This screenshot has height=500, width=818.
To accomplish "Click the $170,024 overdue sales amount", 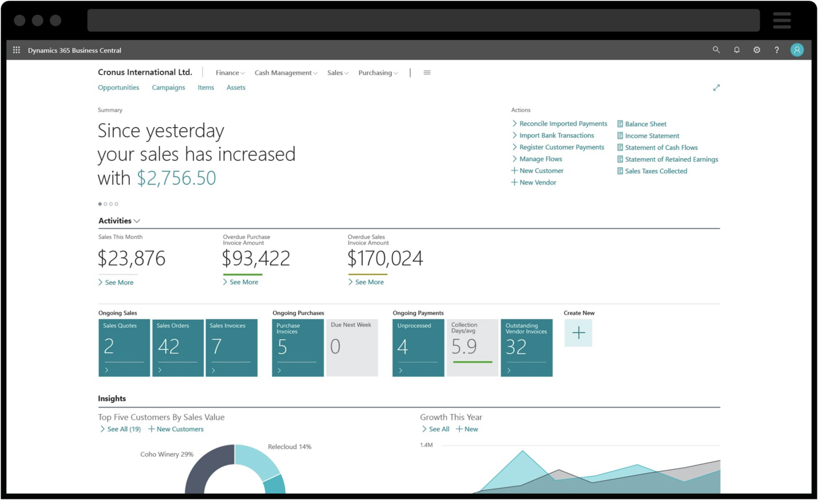I will pyautogui.click(x=385, y=258).
